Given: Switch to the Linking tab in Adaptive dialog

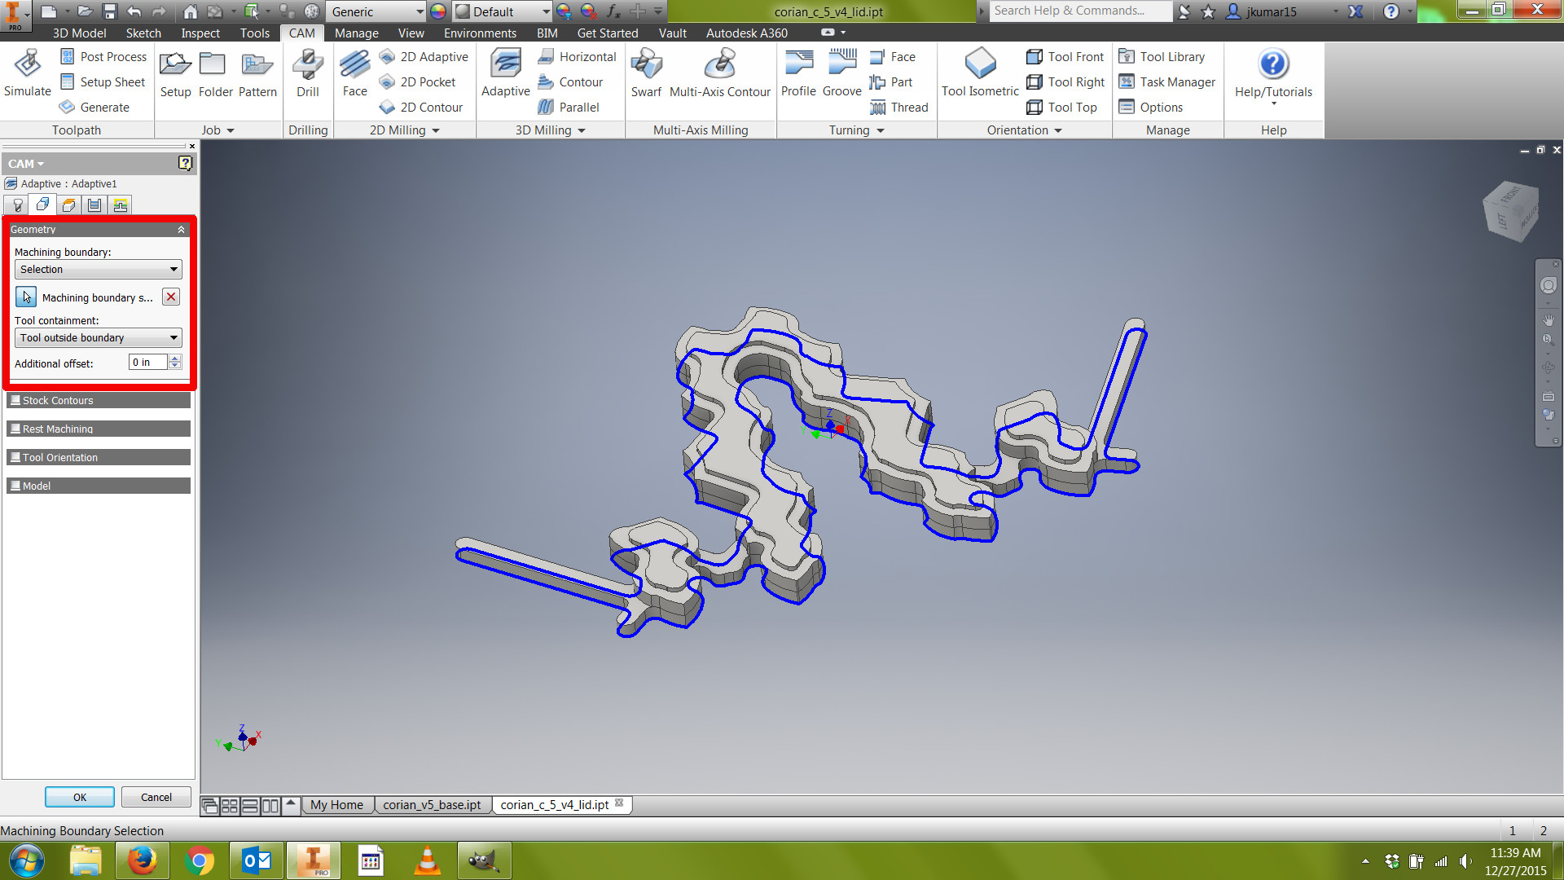Looking at the screenshot, I should pyautogui.click(x=121, y=205).
